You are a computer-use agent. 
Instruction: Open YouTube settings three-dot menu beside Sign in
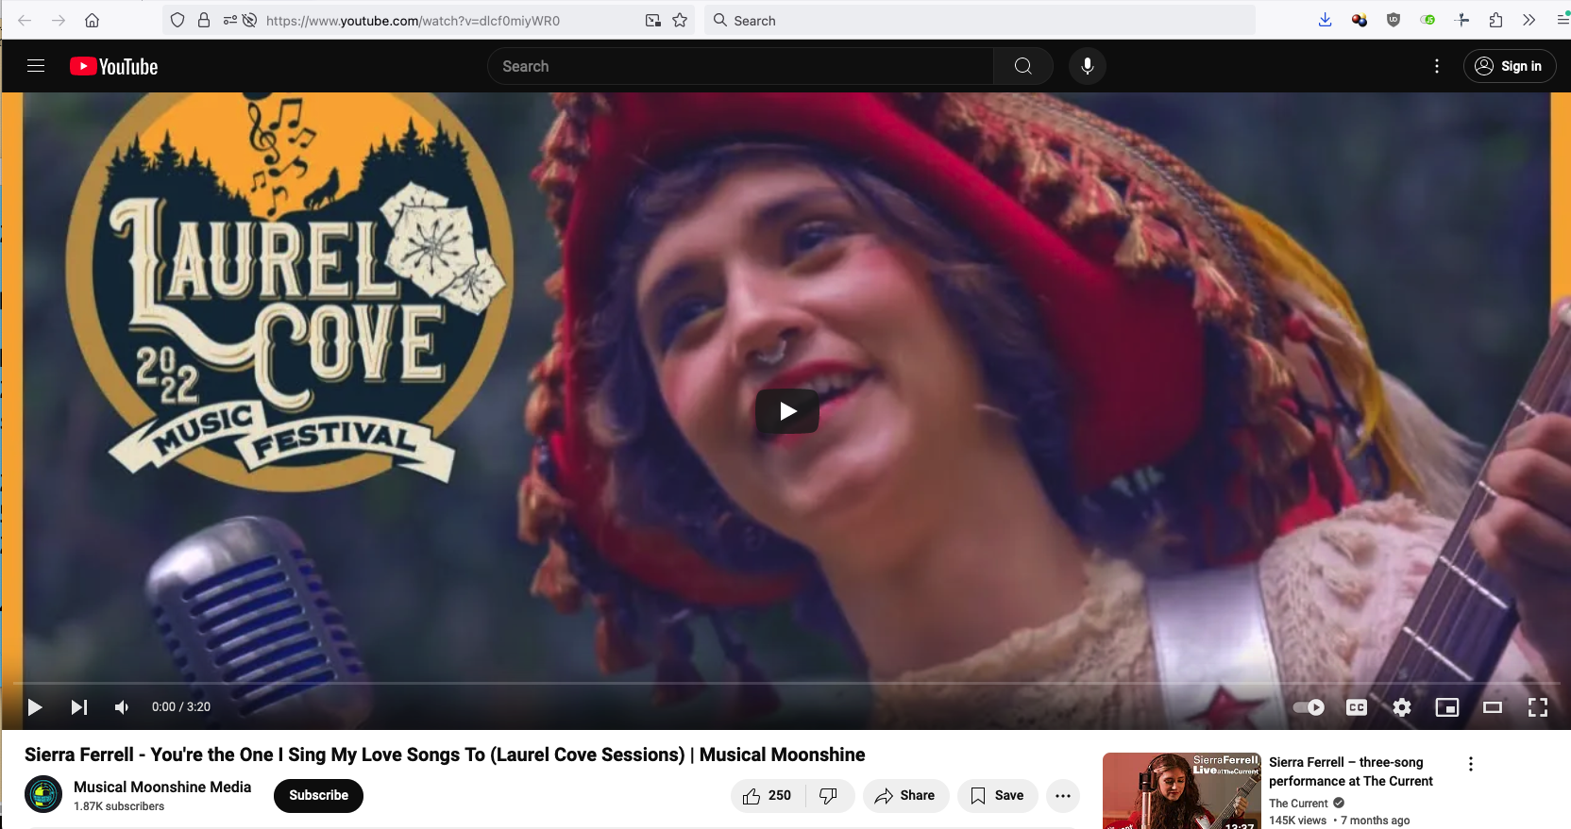click(1437, 66)
